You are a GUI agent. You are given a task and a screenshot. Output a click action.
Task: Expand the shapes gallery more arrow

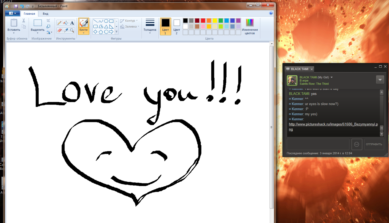pyautogui.click(x=116, y=32)
